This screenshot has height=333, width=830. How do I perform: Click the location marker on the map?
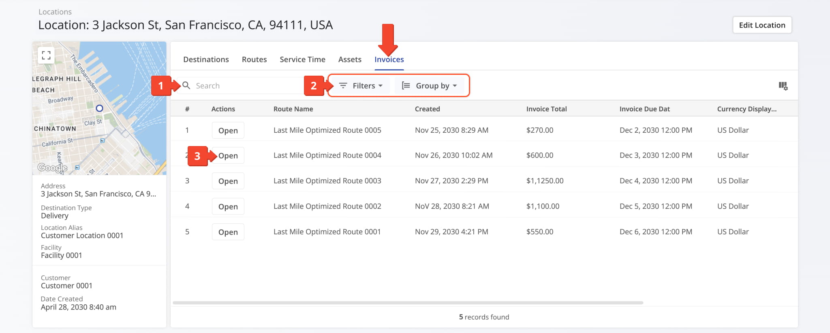pyautogui.click(x=99, y=108)
